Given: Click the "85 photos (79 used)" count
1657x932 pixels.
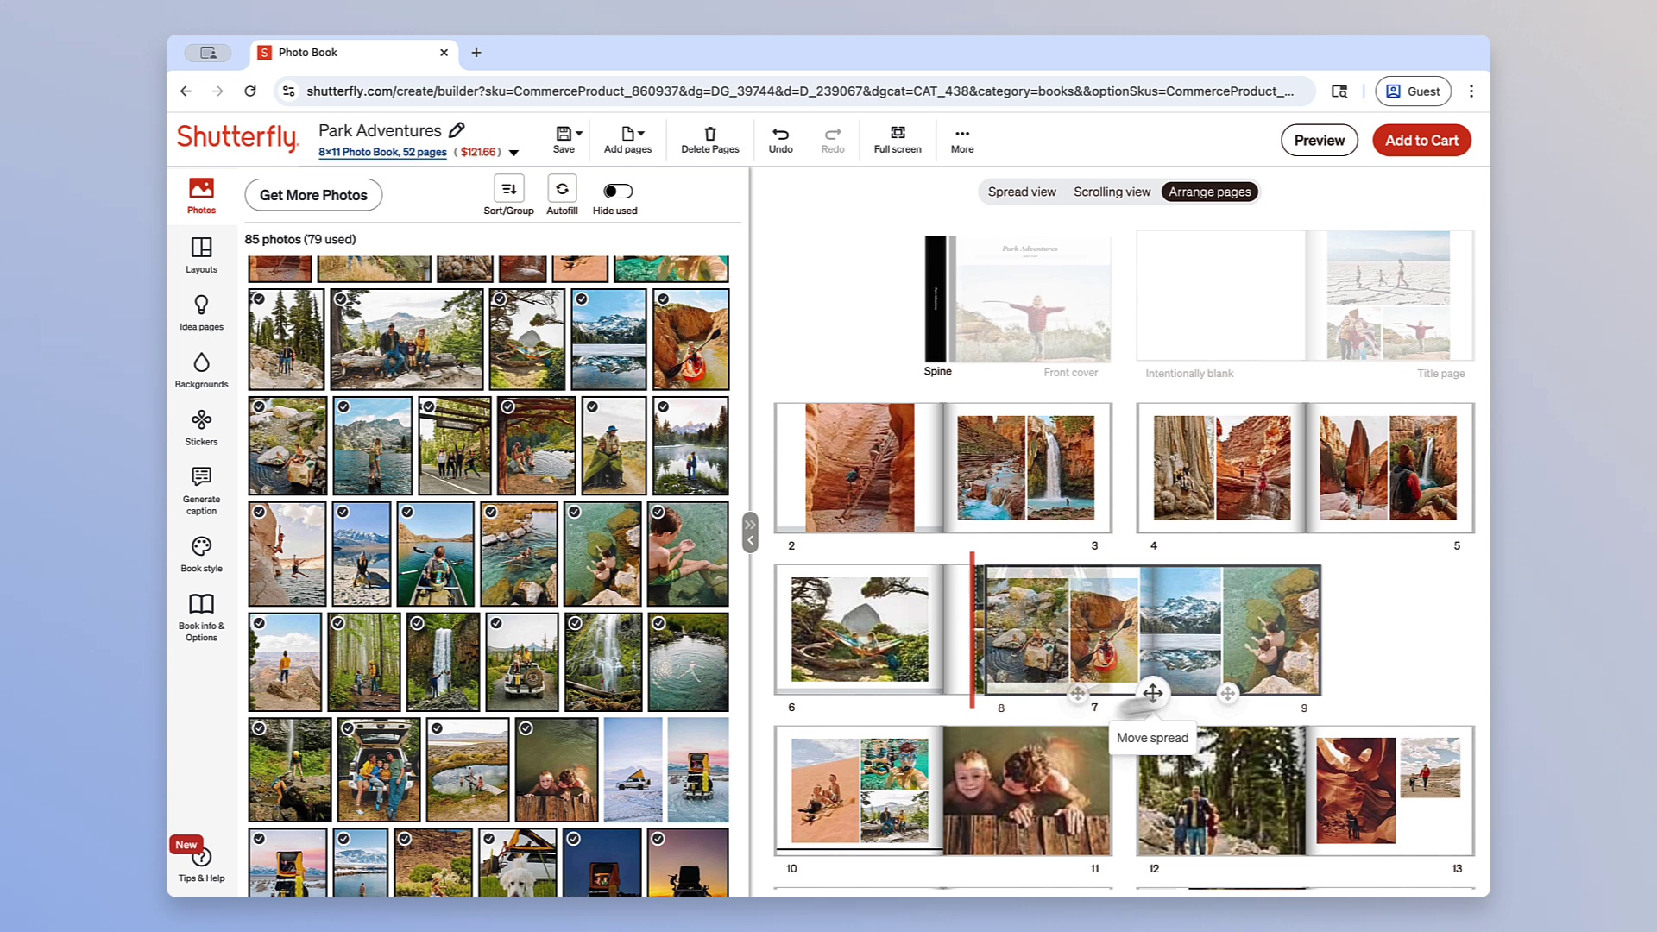Looking at the screenshot, I should point(300,239).
